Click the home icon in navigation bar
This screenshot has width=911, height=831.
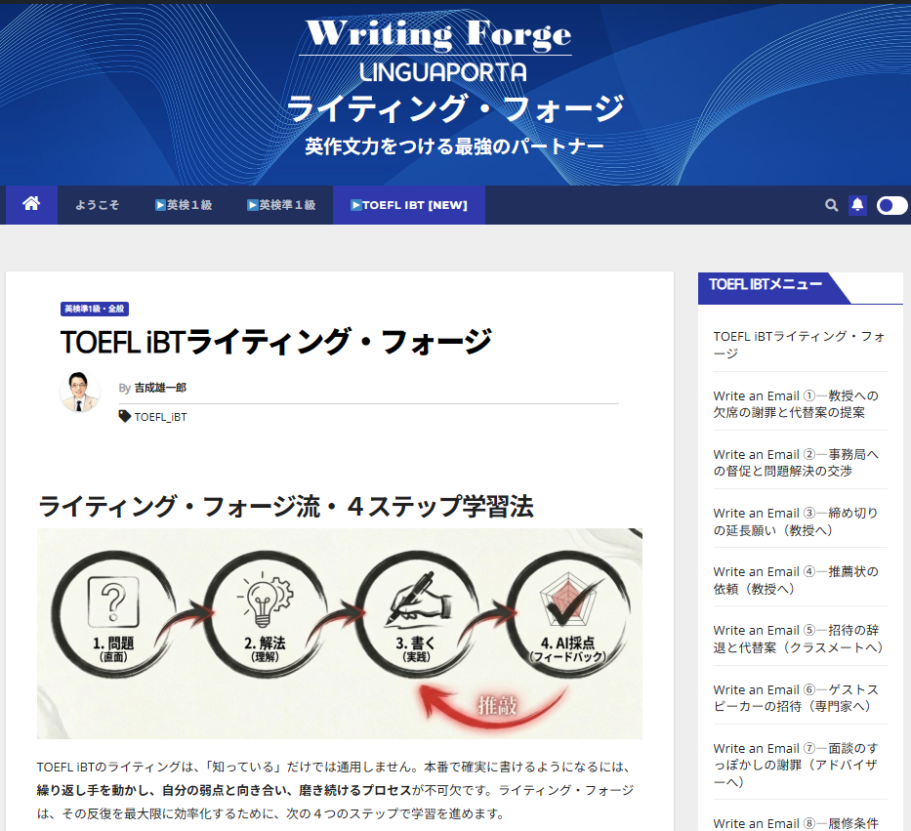pos(31,204)
